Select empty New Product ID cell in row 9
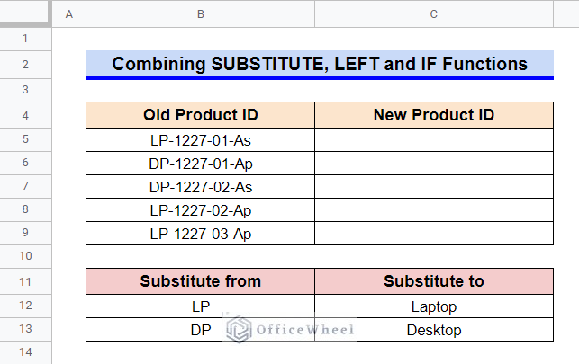579x364 pixels. tap(434, 233)
